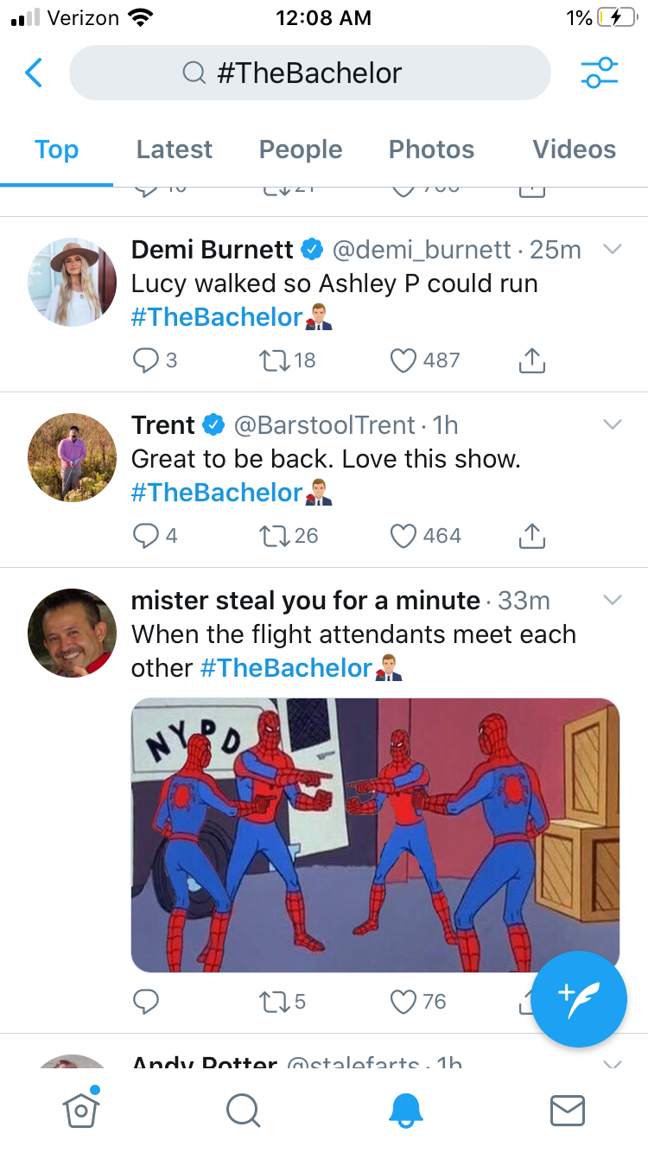The image size is (648, 1153).
Task: Open search filter settings icon
Action: (600, 73)
